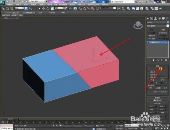Open the 帮助(H) menu
170x130 pixels.
tap(105, 4)
